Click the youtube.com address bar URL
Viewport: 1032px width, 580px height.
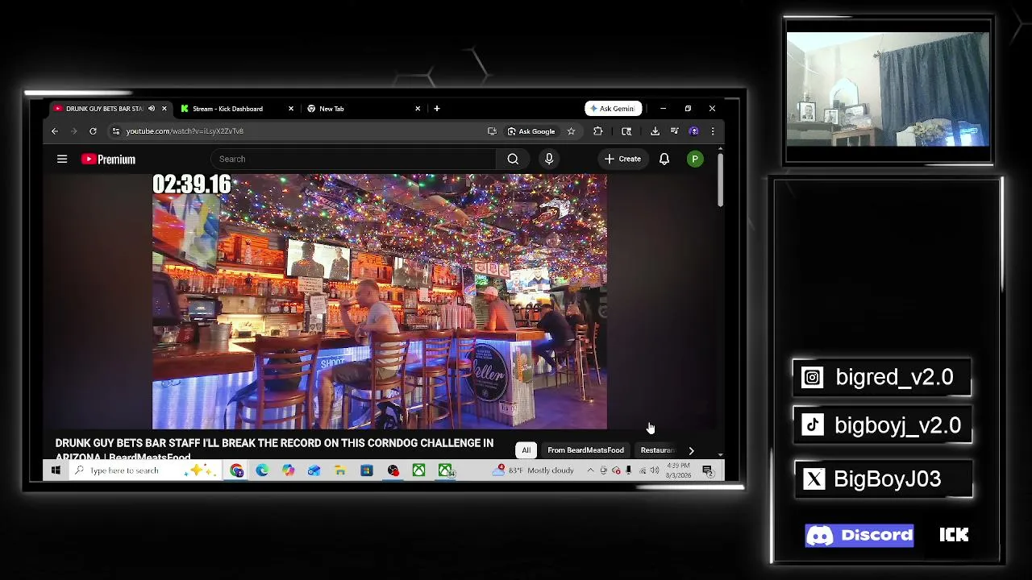point(185,131)
